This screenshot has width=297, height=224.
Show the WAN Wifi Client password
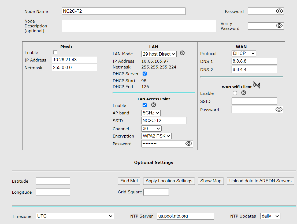[279, 109]
